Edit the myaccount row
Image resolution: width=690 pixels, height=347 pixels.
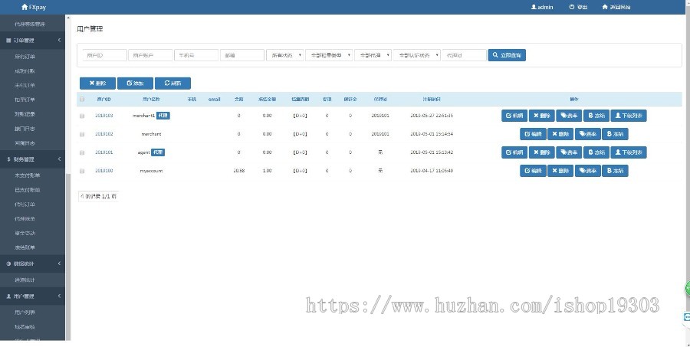coord(533,171)
